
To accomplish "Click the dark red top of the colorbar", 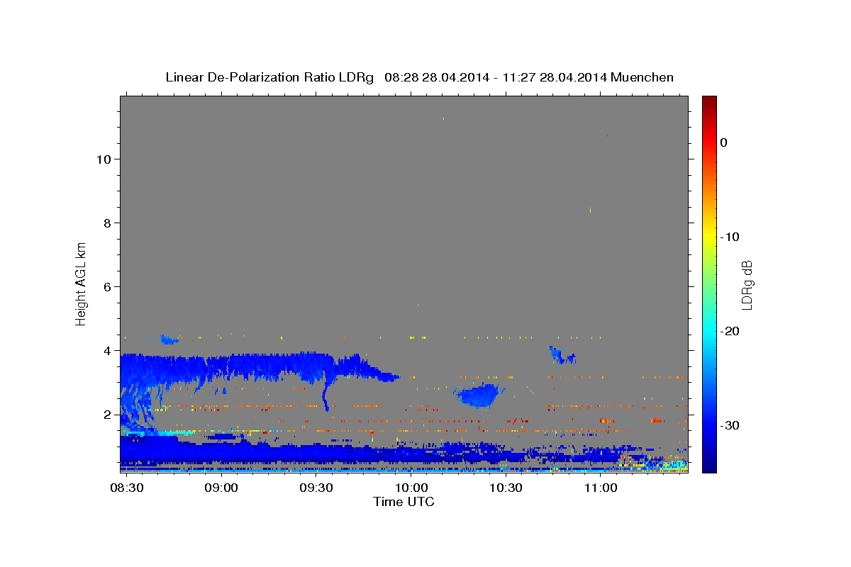I will tap(709, 101).
